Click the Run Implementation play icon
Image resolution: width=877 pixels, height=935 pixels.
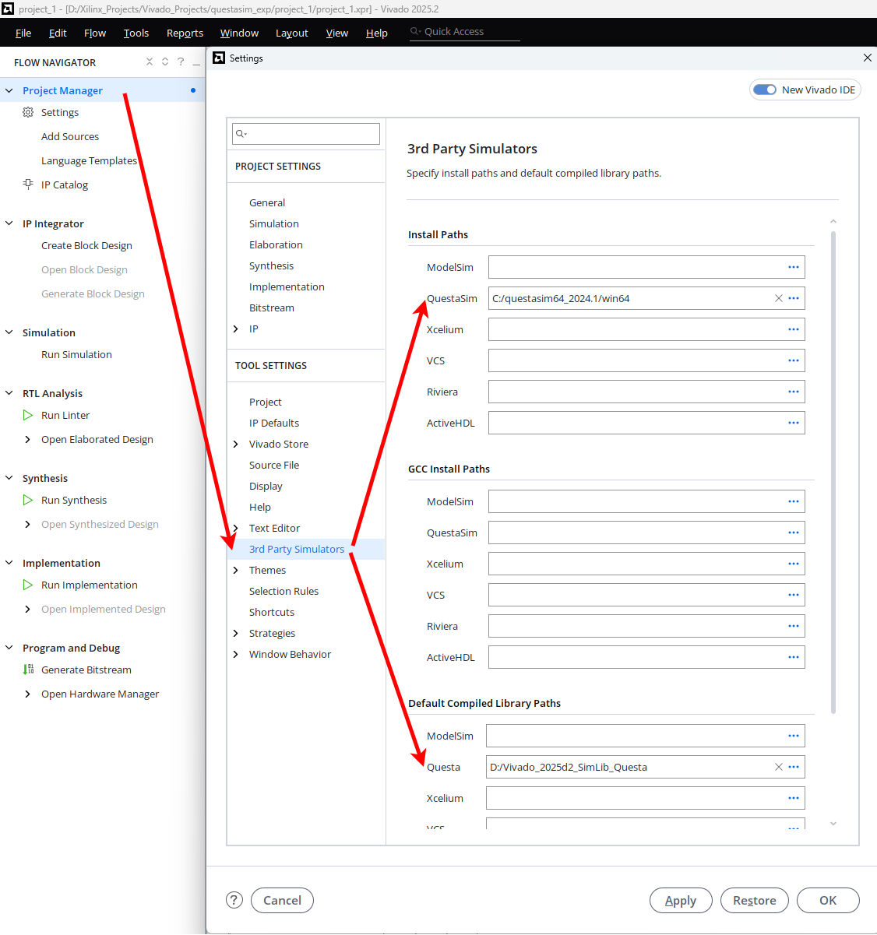pos(28,585)
